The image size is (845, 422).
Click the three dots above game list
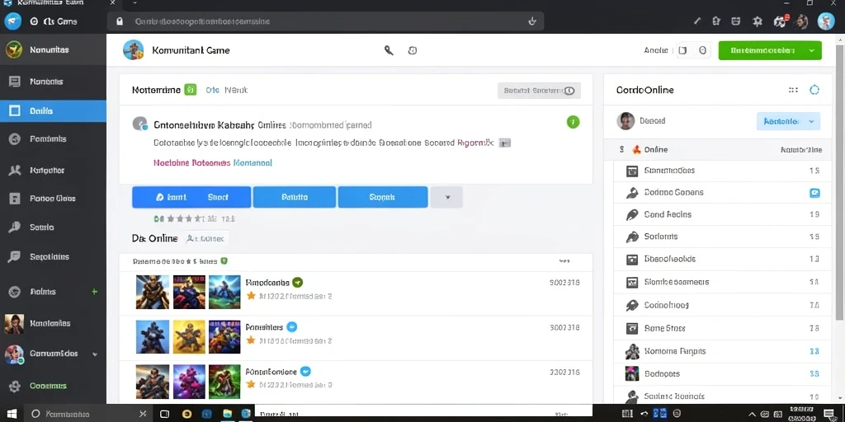[x=564, y=261]
